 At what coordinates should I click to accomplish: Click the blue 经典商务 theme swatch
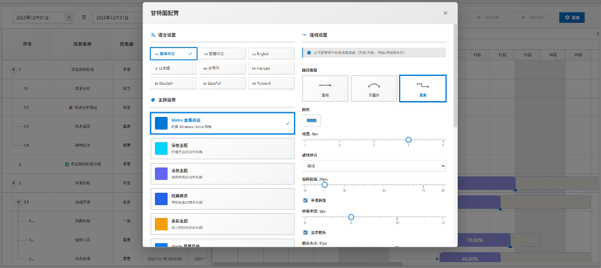(161, 199)
